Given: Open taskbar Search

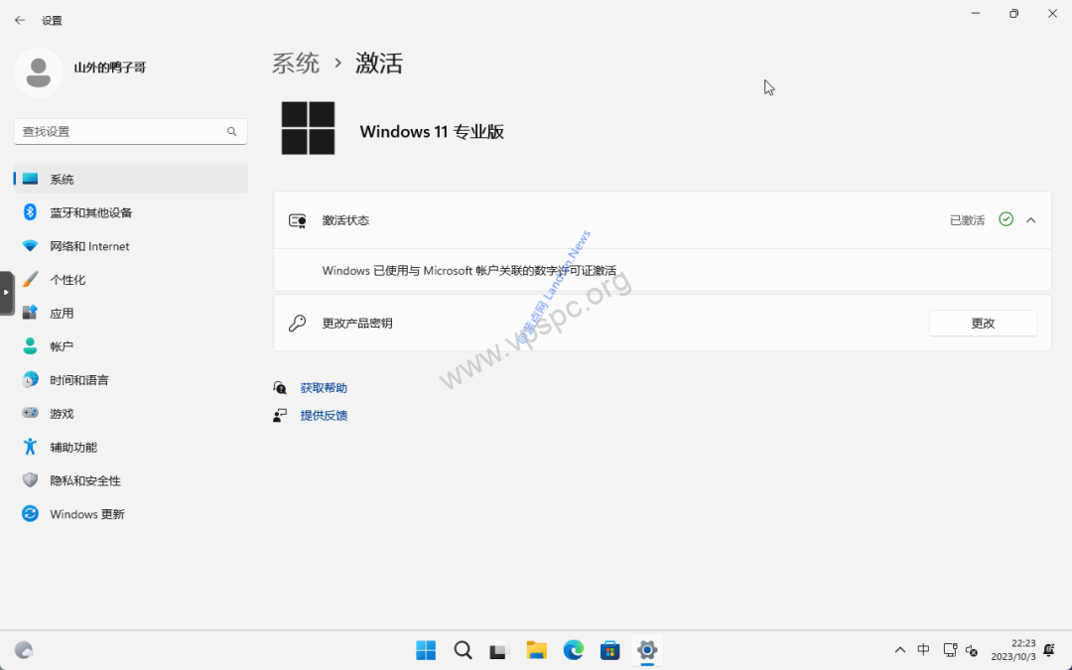Looking at the screenshot, I should click(x=463, y=650).
